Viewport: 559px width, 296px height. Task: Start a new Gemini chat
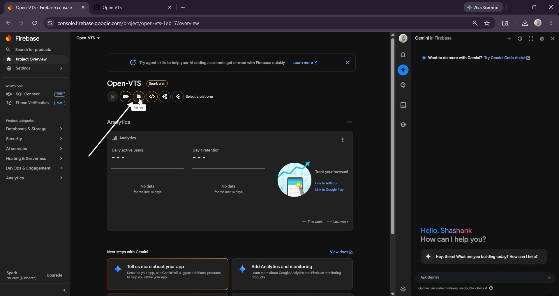click(509, 39)
